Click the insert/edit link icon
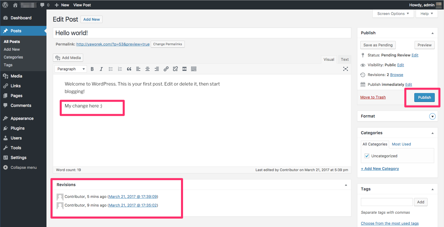Screen dimensions: 444x227 point(166,69)
